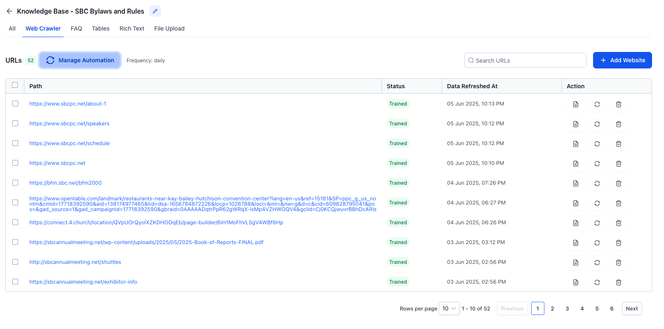Refresh the www.sbcpc.net root URL row
Viewport: 664px width, 329px height.
click(597, 164)
